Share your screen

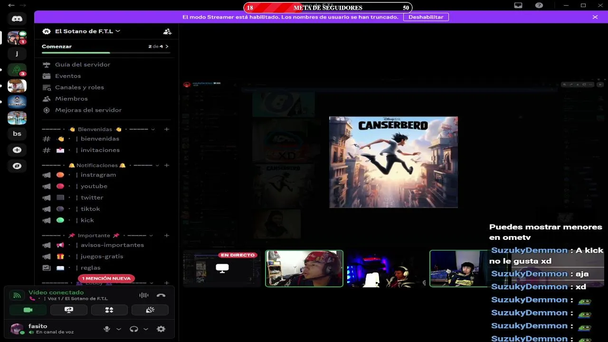click(69, 310)
